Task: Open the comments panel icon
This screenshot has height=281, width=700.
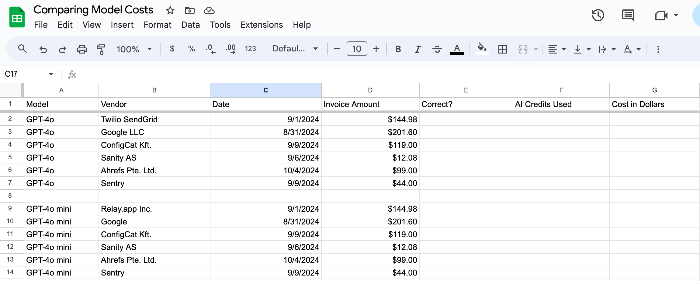Action: coord(628,15)
